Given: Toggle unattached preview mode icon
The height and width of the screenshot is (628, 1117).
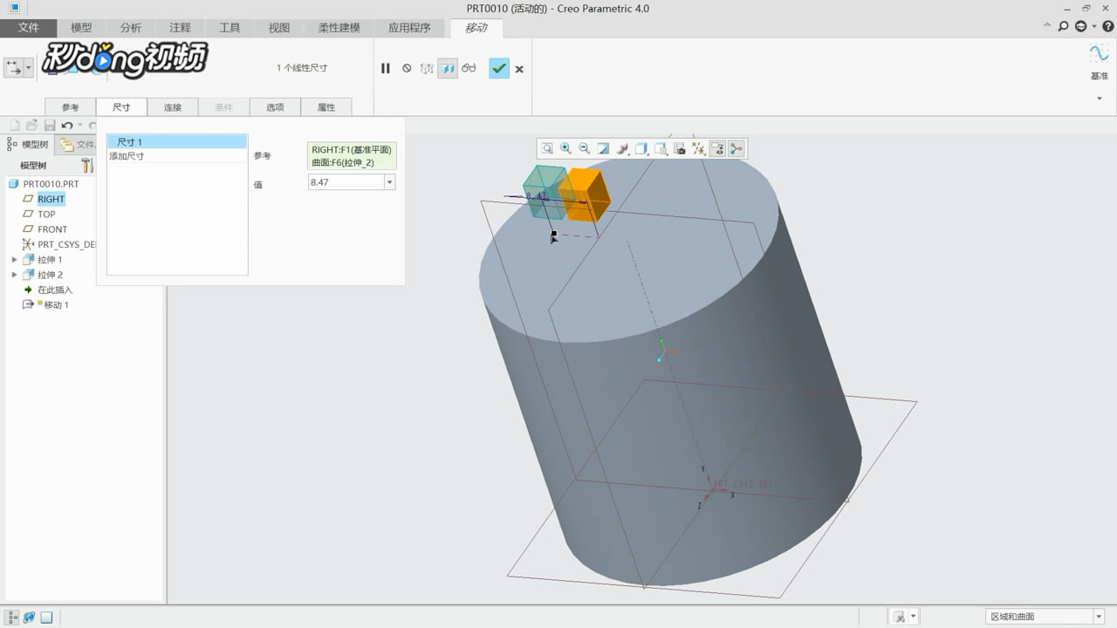Looking at the screenshot, I should pos(427,68).
